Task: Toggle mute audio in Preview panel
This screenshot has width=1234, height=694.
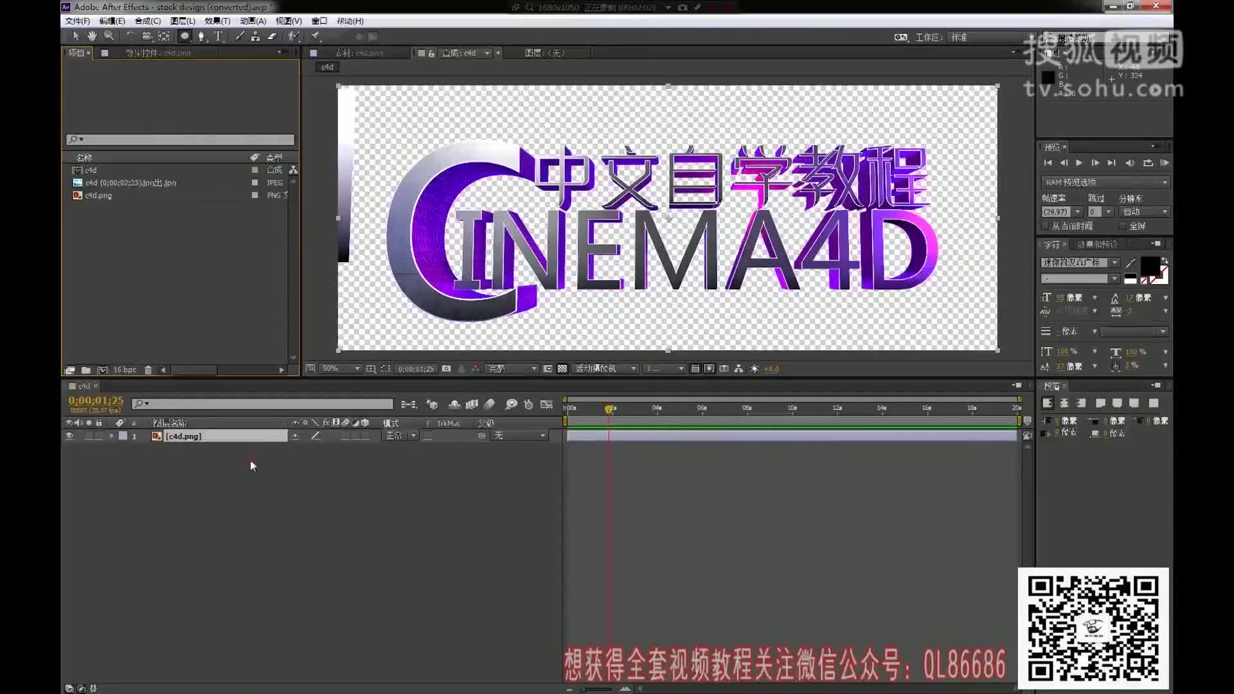Action: coord(1130,163)
